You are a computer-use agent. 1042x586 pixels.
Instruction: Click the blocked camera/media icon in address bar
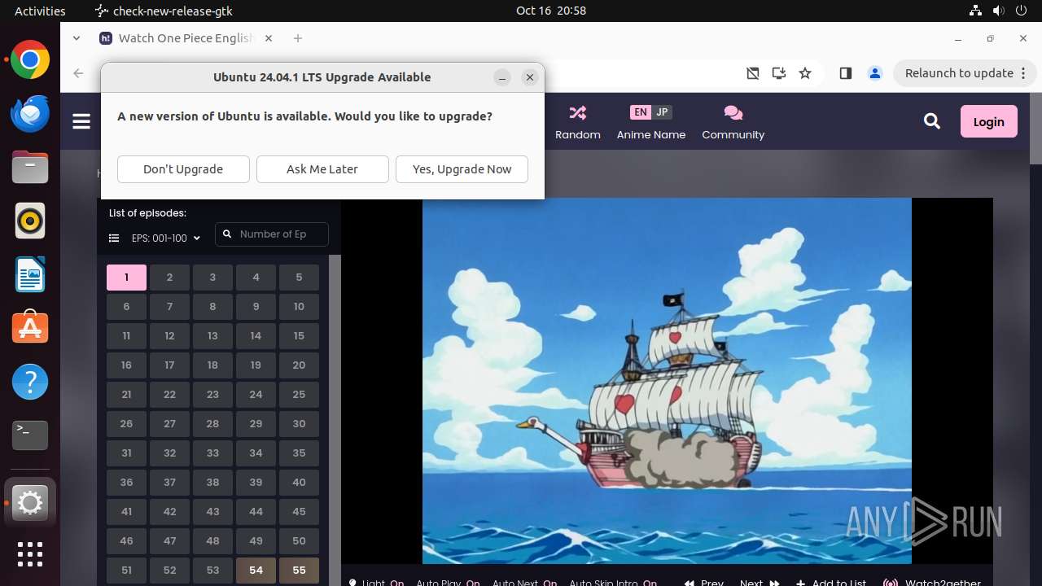pos(753,73)
